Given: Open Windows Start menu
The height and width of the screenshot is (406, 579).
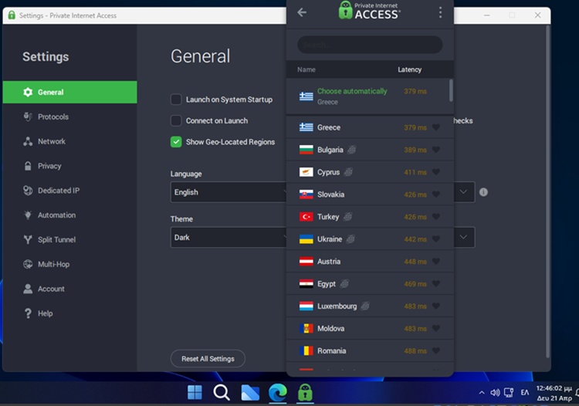Looking at the screenshot, I should click(195, 392).
